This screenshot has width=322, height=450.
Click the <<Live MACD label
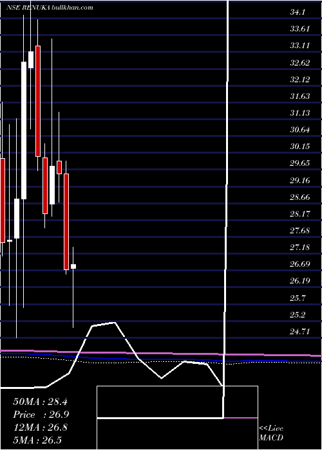tap(271, 433)
